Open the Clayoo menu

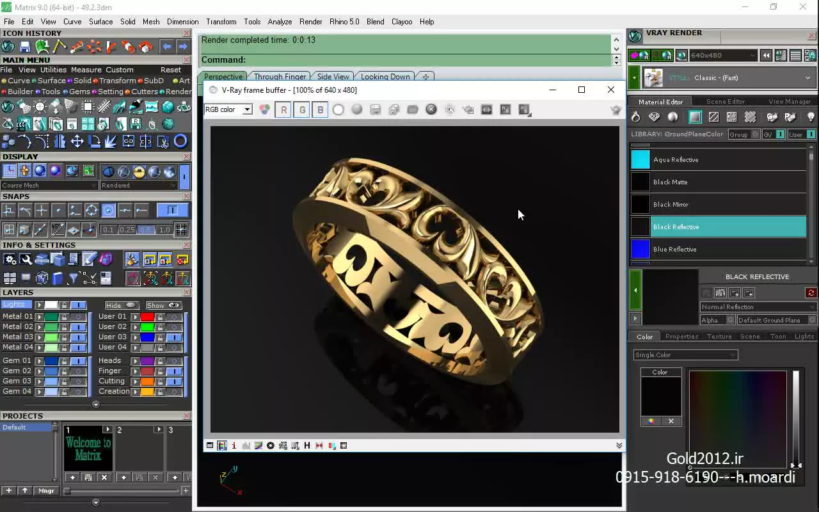point(402,22)
